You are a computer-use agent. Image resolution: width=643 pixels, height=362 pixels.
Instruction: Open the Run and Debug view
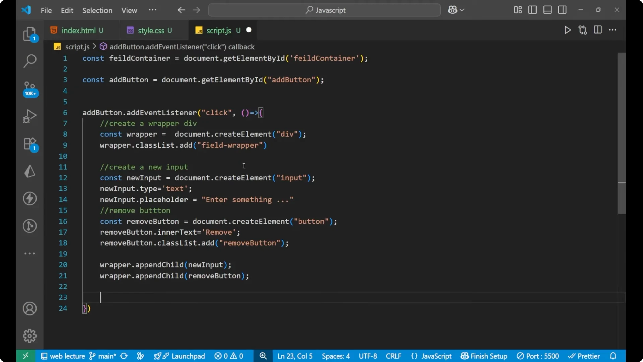[30, 116]
